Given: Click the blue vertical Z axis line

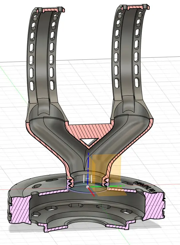Looking at the screenshot, I should click(x=89, y=169).
